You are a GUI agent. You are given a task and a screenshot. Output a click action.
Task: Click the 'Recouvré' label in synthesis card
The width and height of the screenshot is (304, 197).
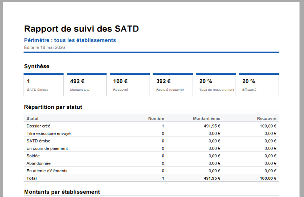pos(121,90)
